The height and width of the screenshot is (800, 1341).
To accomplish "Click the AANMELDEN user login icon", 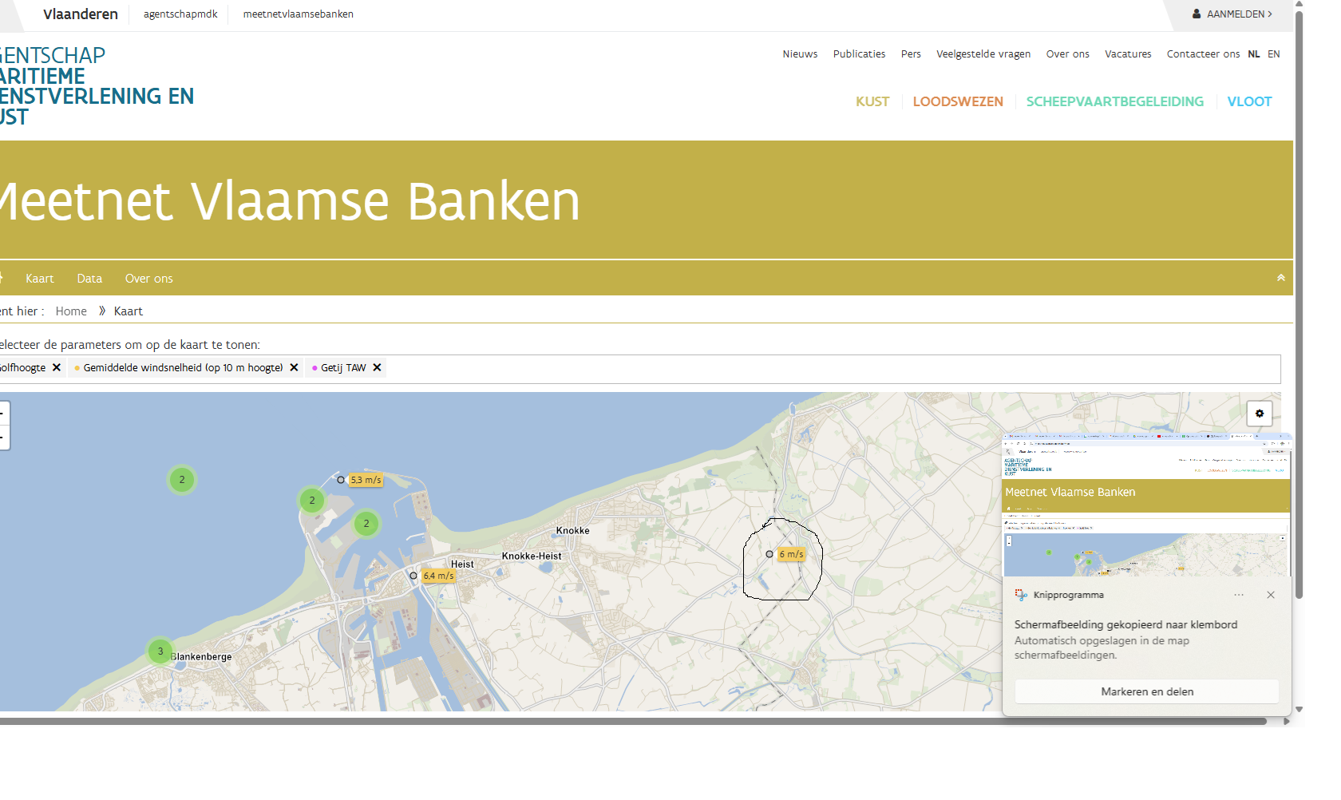I will [x=1197, y=14].
